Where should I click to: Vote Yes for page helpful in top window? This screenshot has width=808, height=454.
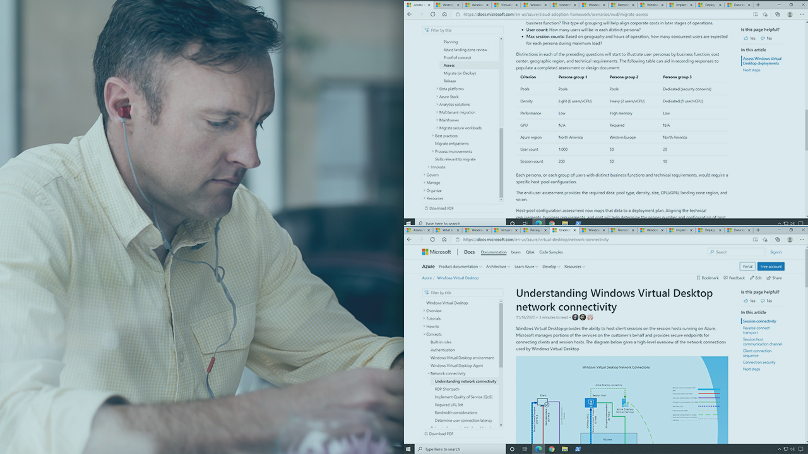tap(749, 38)
